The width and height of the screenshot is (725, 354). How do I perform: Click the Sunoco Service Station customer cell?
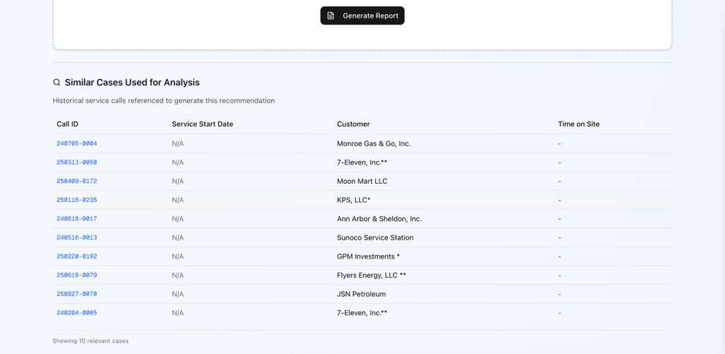click(x=375, y=238)
